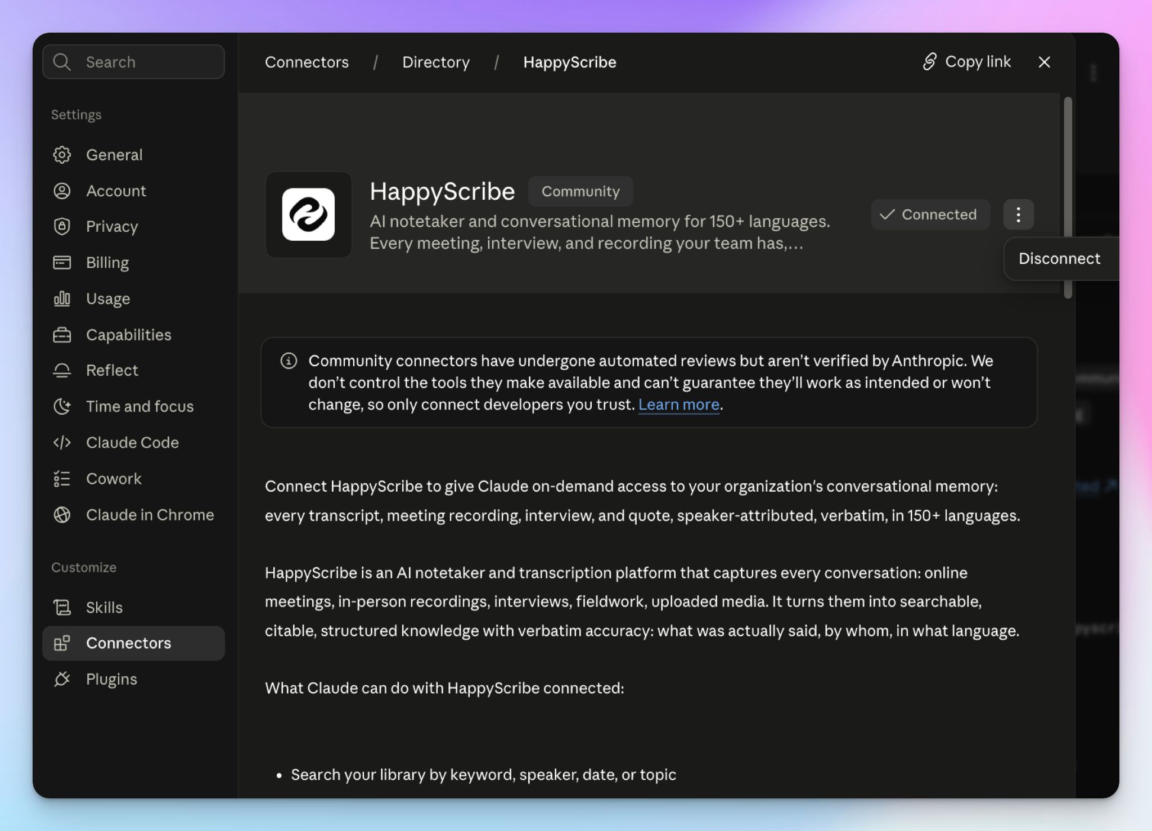
Task: Click the Cowork checklist icon
Action: pos(62,479)
